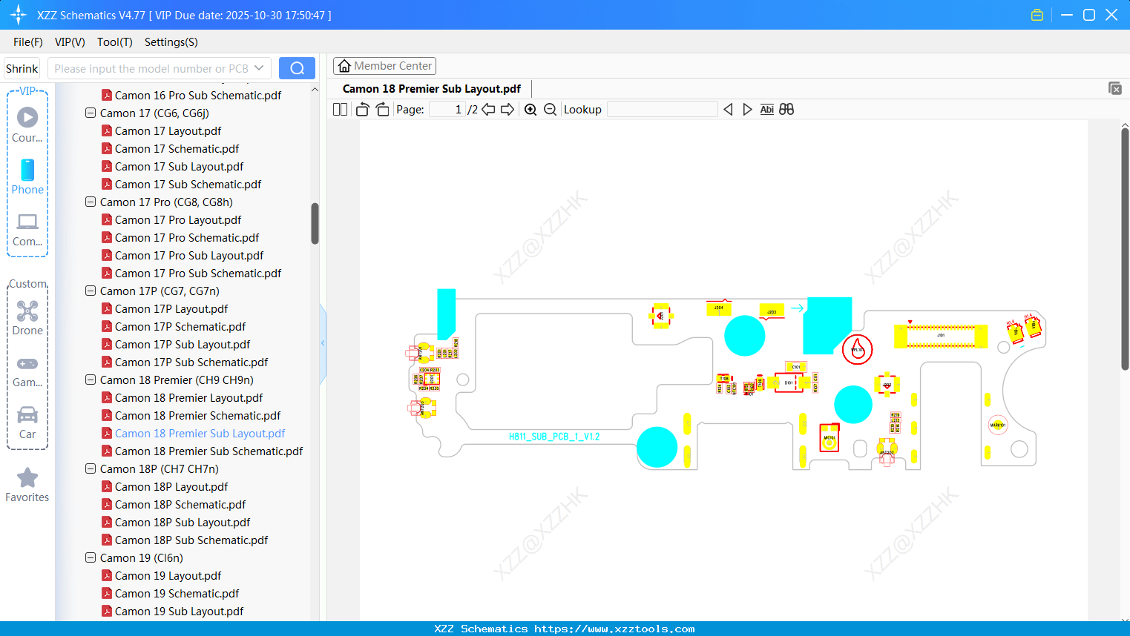This screenshot has height=636, width=1130.
Task: Open Camon 18 Premier Sub Schematic.pdf
Action: [x=208, y=451]
